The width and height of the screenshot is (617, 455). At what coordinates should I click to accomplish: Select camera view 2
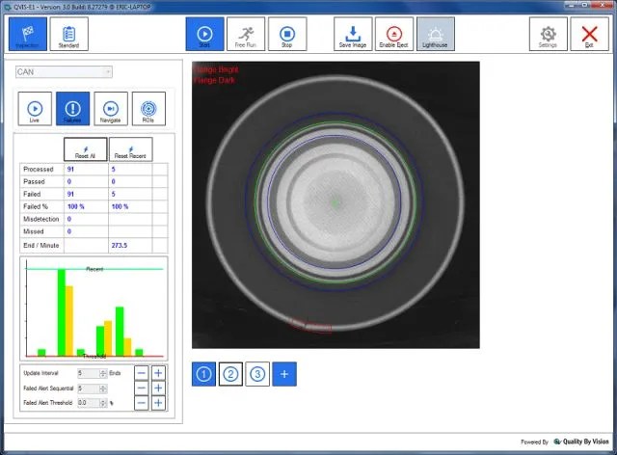[230, 374]
